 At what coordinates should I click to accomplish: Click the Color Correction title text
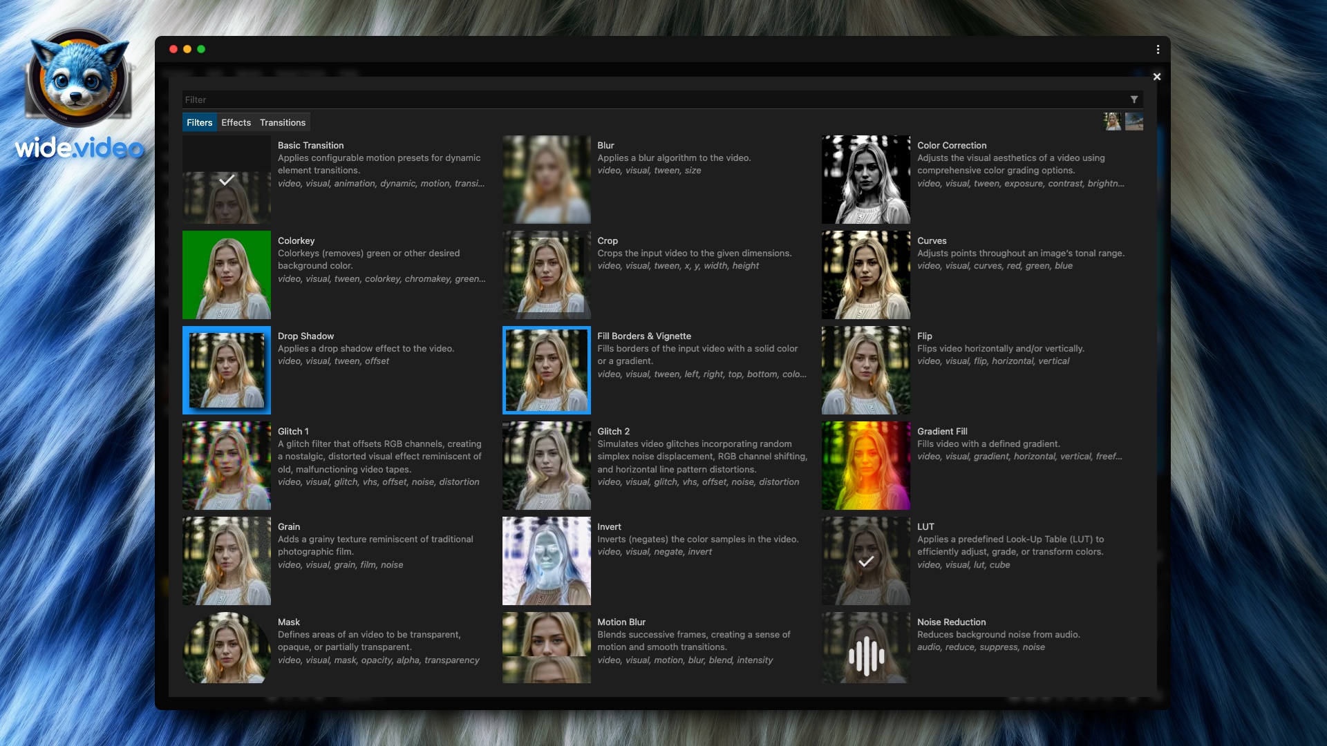tap(952, 145)
